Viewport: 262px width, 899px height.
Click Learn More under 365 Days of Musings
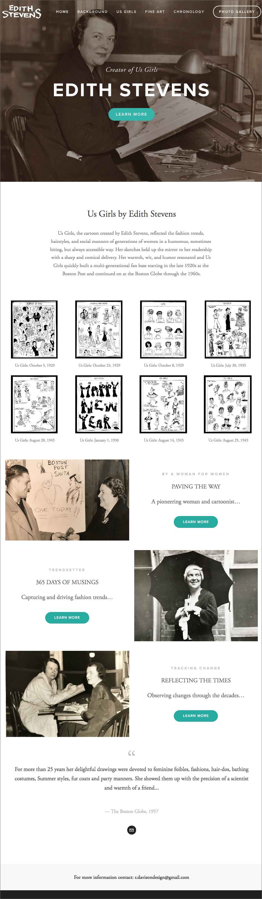coord(67,617)
